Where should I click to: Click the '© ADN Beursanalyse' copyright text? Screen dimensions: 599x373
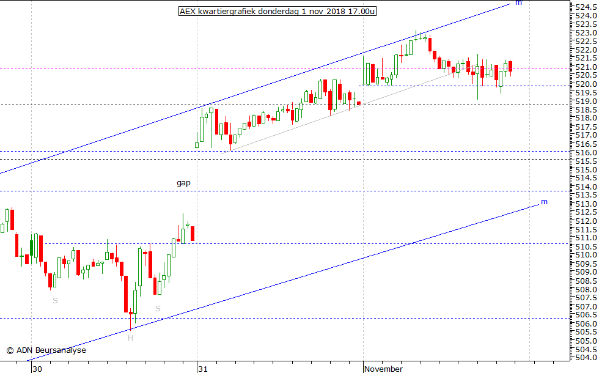(x=46, y=350)
